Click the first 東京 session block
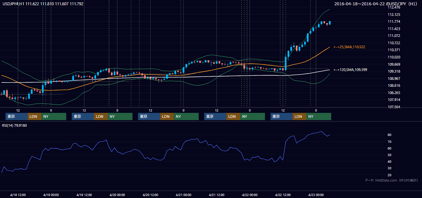This screenshot has width=422, height=198. pyautogui.click(x=17, y=116)
